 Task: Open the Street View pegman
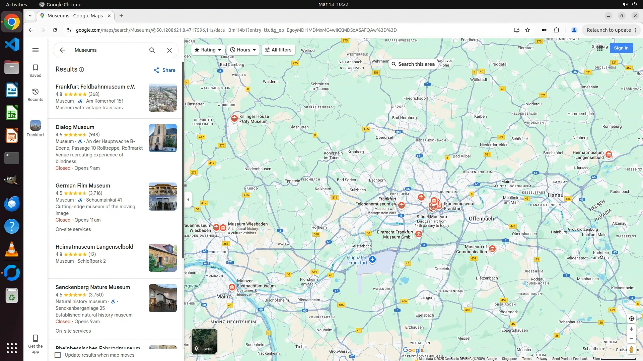pyautogui.click(x=631, y=350)
